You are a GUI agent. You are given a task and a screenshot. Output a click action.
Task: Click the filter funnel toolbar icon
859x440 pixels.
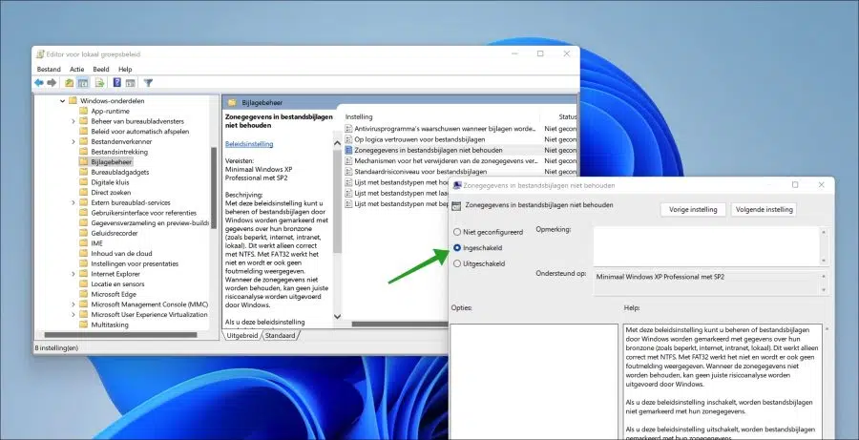(148, 83)
